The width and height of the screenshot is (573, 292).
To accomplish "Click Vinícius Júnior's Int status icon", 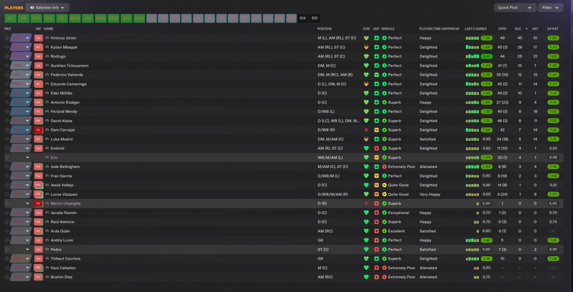I will 38,38.
